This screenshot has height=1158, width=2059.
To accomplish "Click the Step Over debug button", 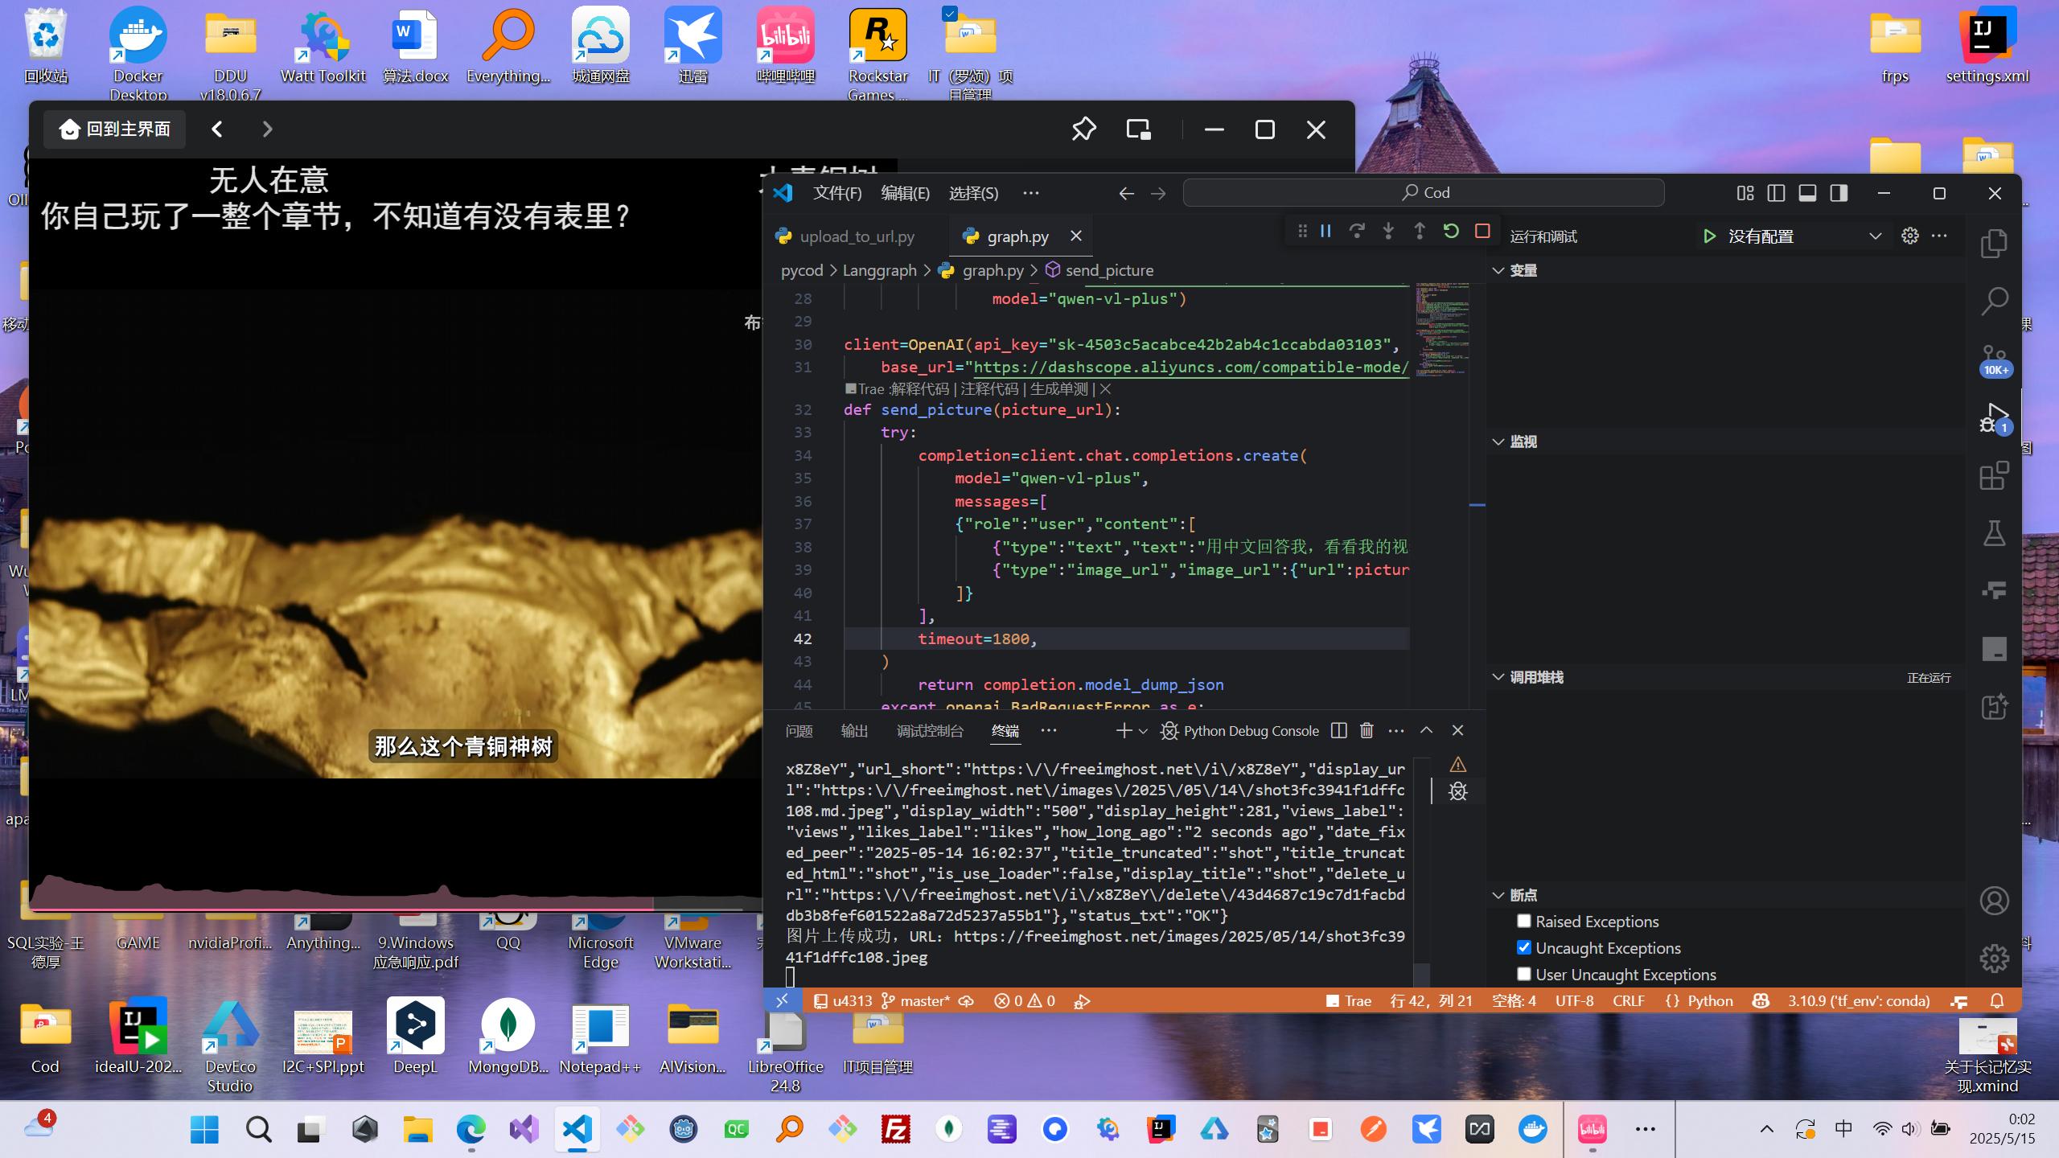I will (x=1357, y=232).
